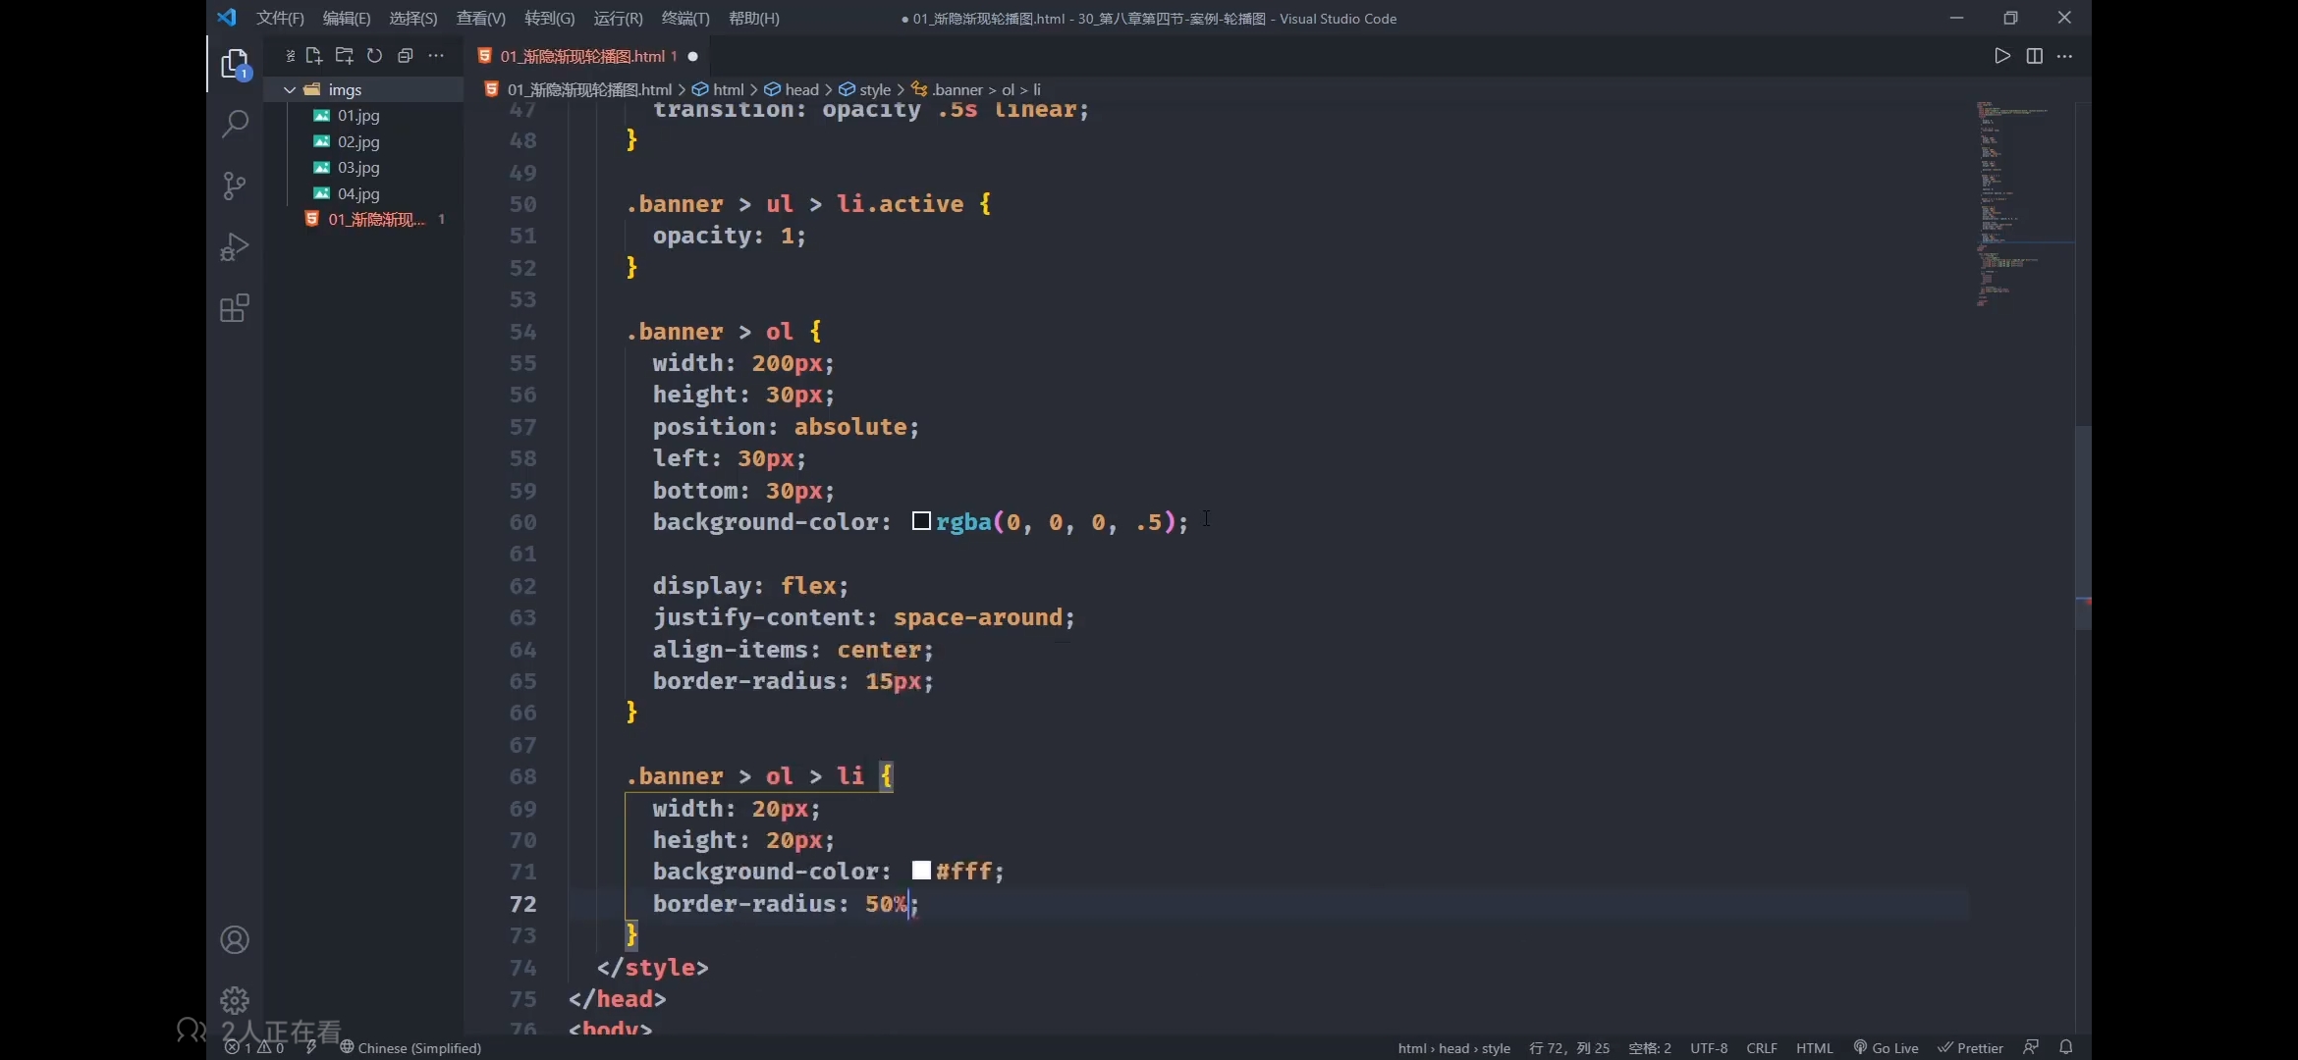This screenshot has width=2298, height=1060.
Task: Click the New File icon in explorer
Action: (x=314, y=56)
